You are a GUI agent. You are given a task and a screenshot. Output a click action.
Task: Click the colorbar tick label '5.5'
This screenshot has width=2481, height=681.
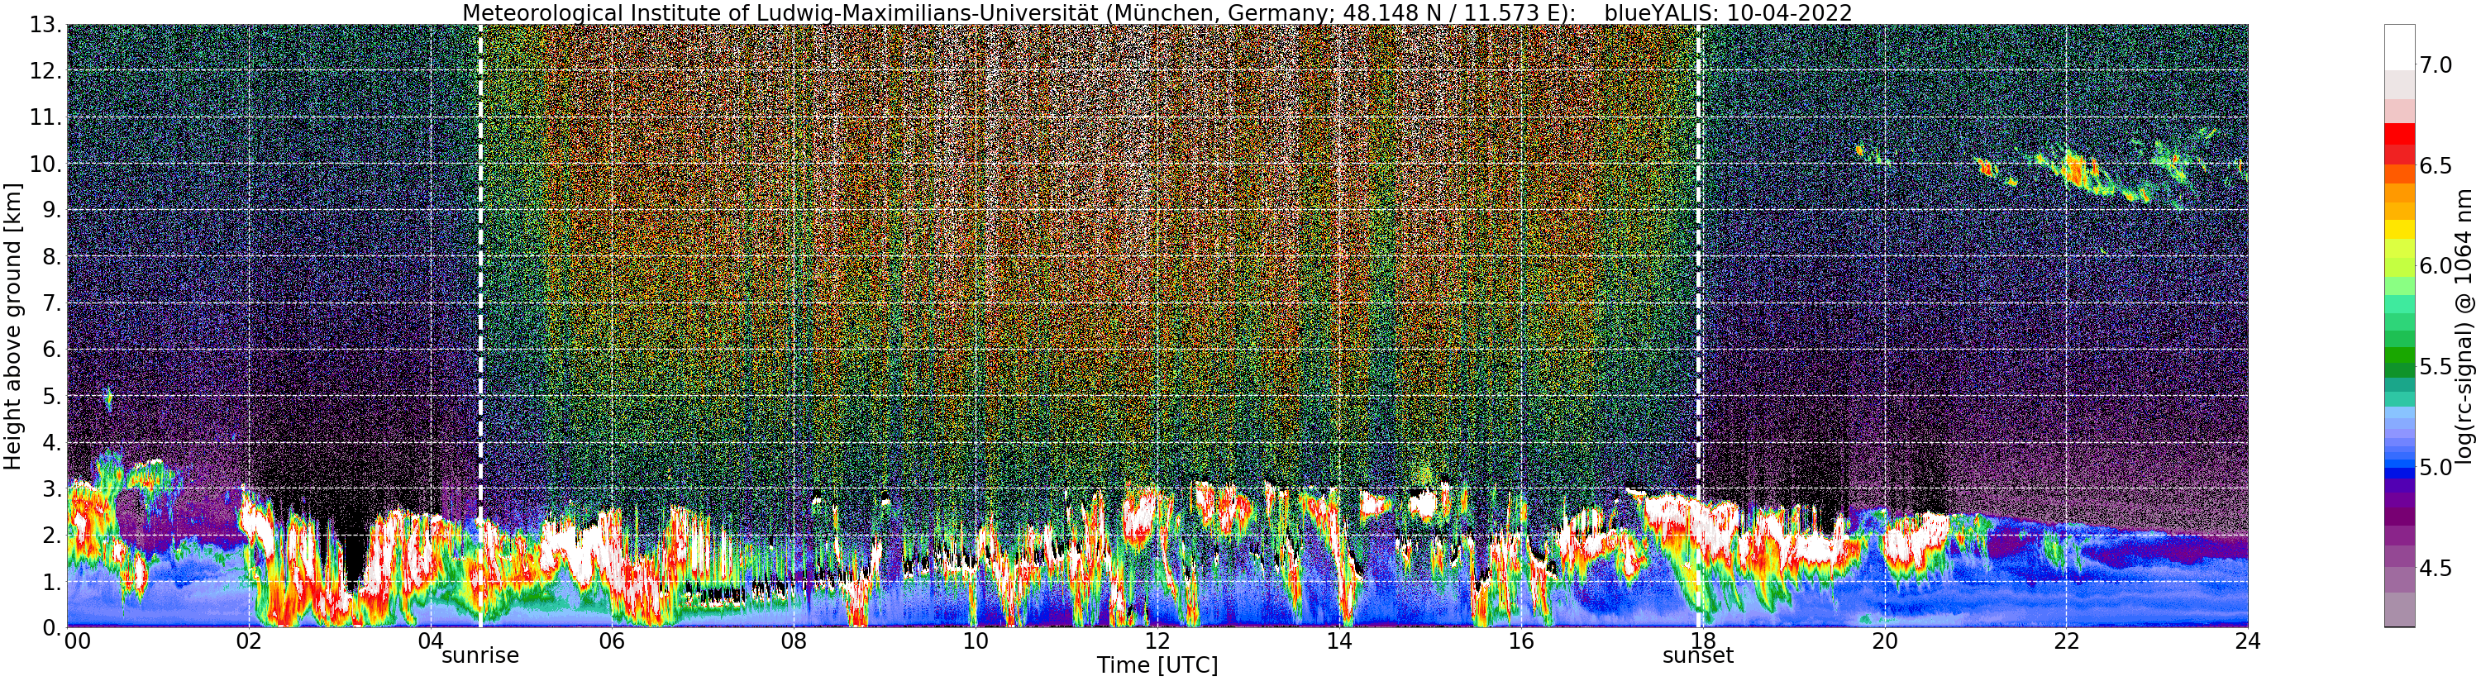(x=2436, y=367)
